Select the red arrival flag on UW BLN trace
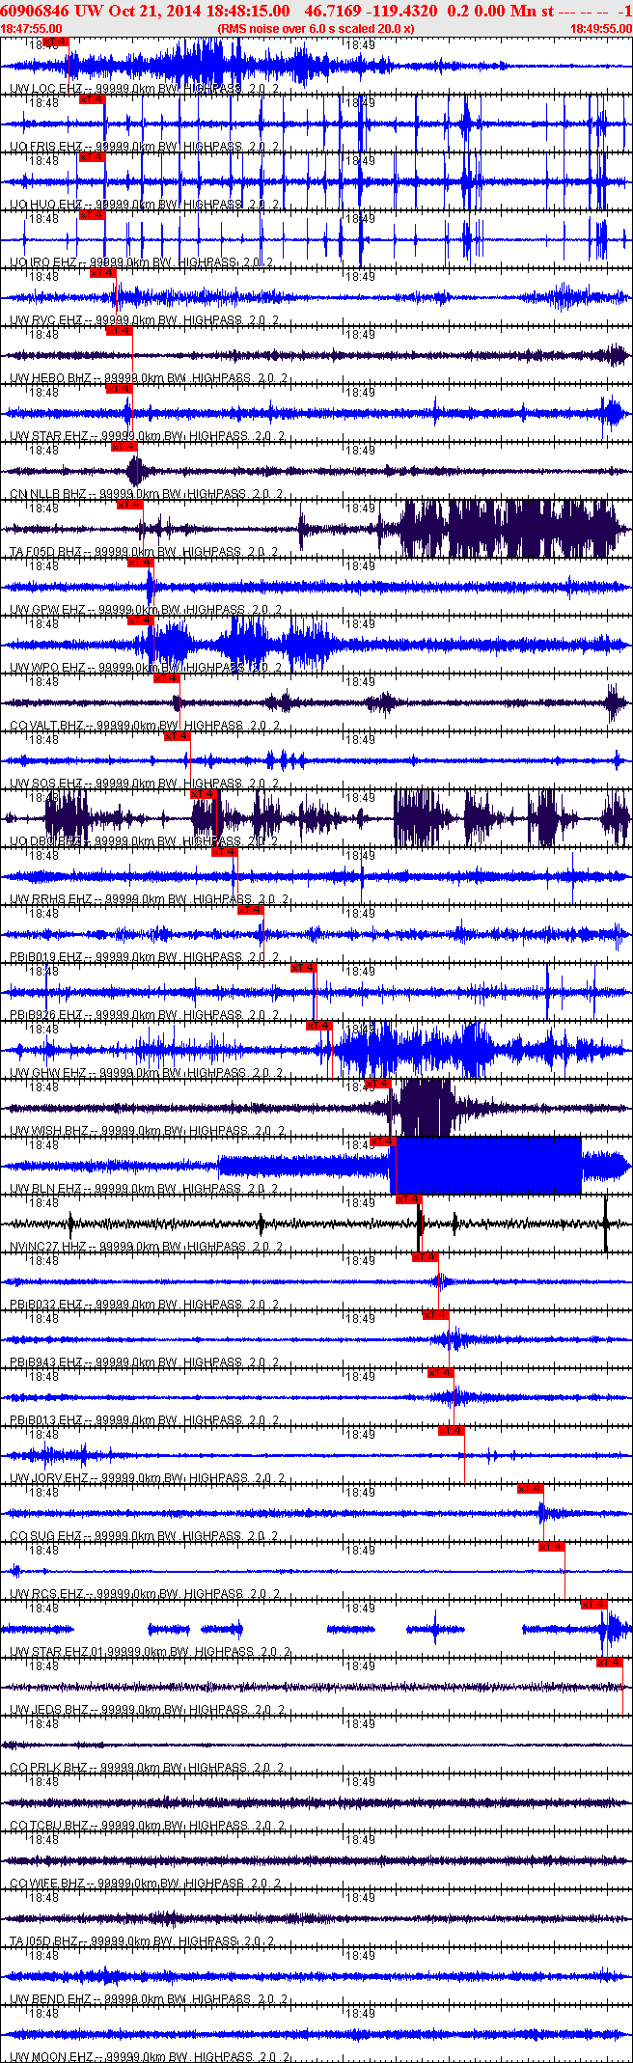The height and width of the screenshot is (2063, 633). click(x=383, y=1142)
